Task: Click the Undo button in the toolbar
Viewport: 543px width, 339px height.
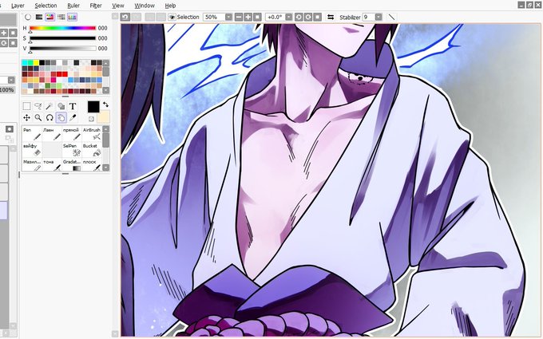Action: (x=125, y=17)
